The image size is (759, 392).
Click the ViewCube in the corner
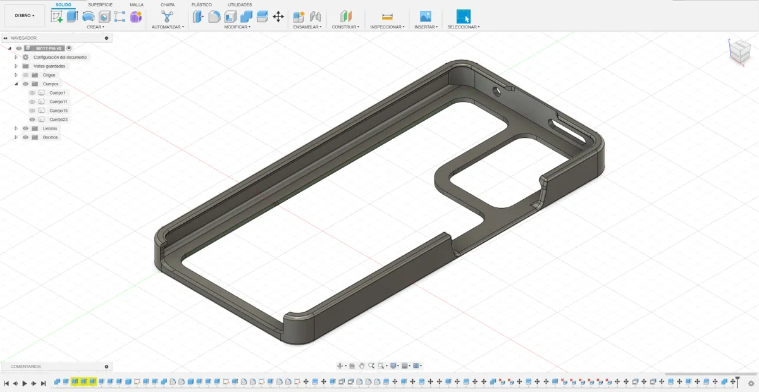click(x=739, y=51)
